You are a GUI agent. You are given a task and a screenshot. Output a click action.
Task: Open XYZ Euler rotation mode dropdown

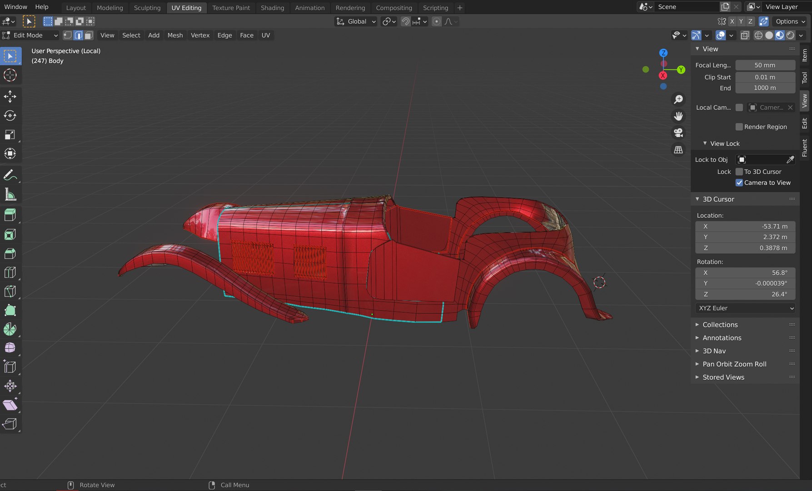pos(745,308)
